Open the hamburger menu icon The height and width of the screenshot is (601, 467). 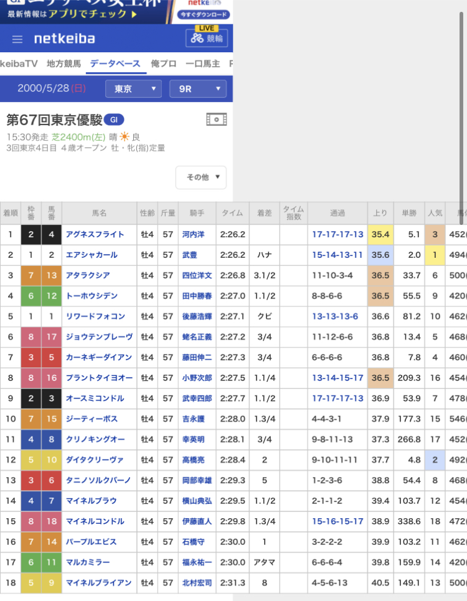tap(17, 39)
